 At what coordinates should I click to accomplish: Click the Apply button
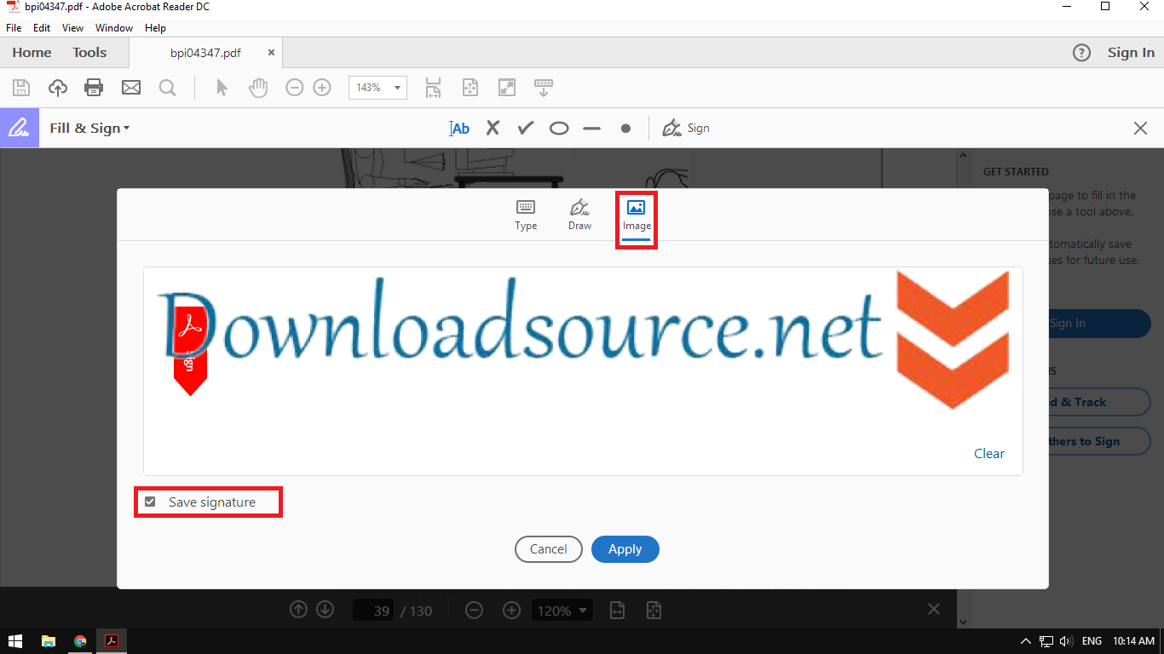click(625, 549)
